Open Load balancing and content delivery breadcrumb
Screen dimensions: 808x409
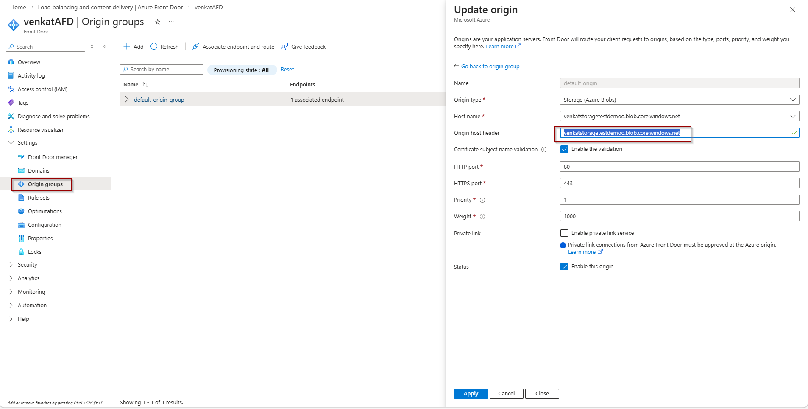click(110, 7)
